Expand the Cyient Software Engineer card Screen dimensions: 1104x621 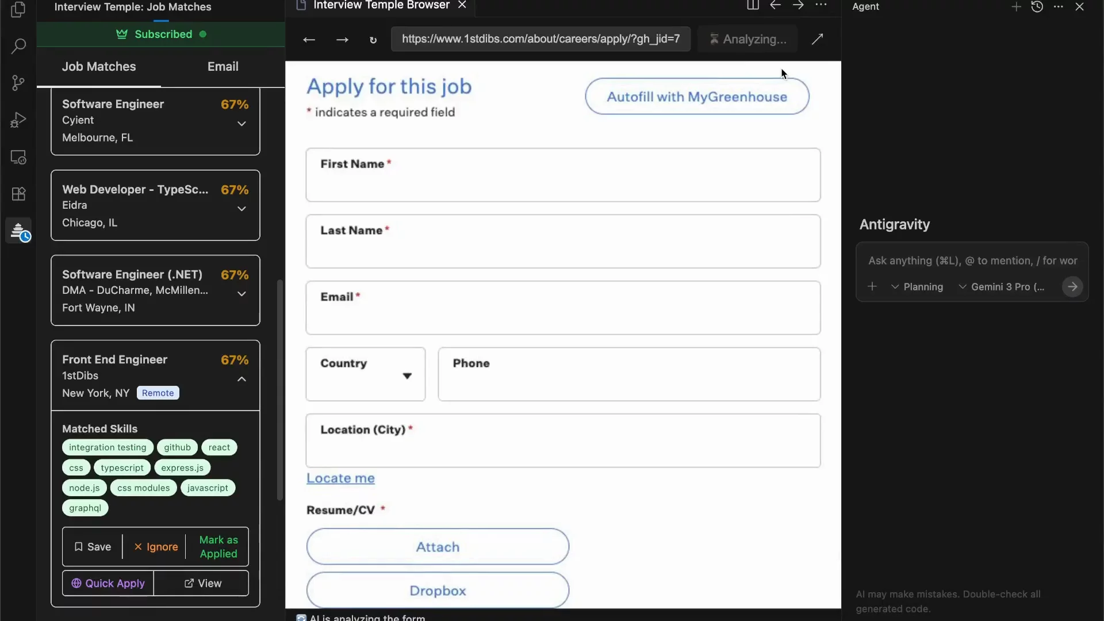coord(242,124)
